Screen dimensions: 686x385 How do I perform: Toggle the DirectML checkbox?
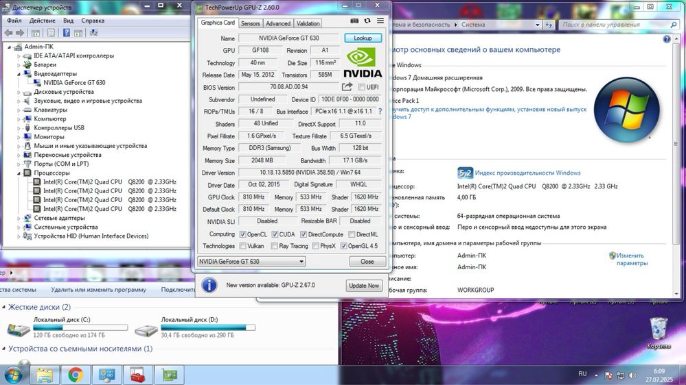351,234
